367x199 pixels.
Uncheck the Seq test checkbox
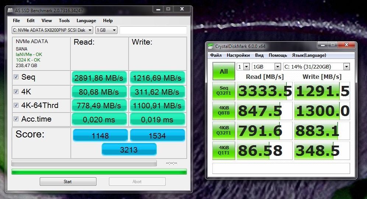pyautogui.click(x=16, y=77)
